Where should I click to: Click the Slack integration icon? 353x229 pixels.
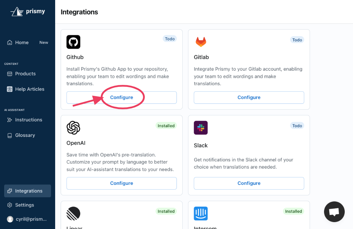201,128
